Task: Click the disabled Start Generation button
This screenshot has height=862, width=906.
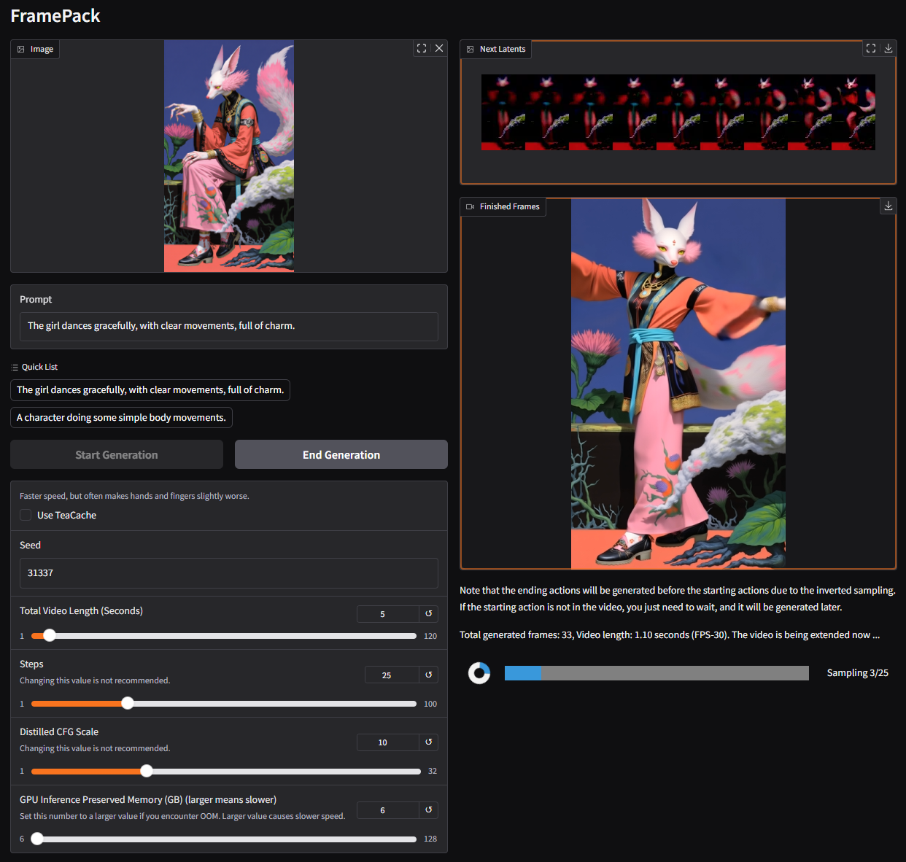Action: tap(117, 454)
